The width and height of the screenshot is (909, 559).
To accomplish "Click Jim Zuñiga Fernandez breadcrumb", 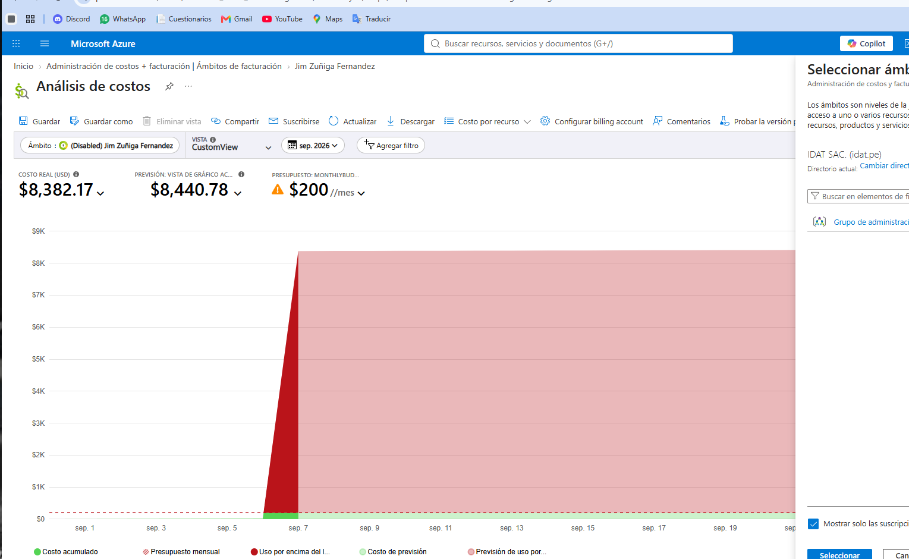I will (x=335, y=66).
